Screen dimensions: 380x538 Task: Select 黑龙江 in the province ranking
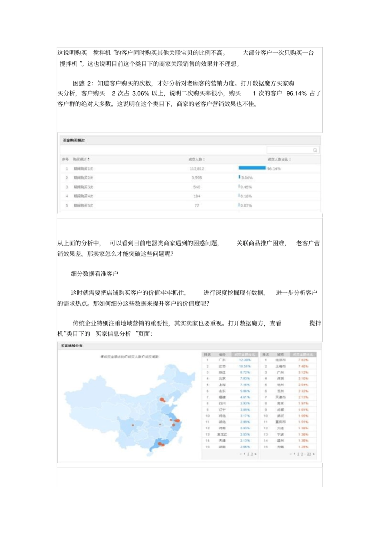(x=222, y=434)
